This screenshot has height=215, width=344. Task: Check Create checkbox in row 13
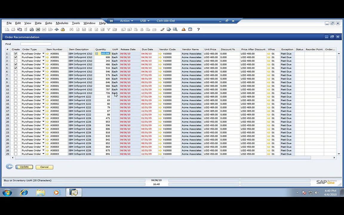tap(16, 96)
